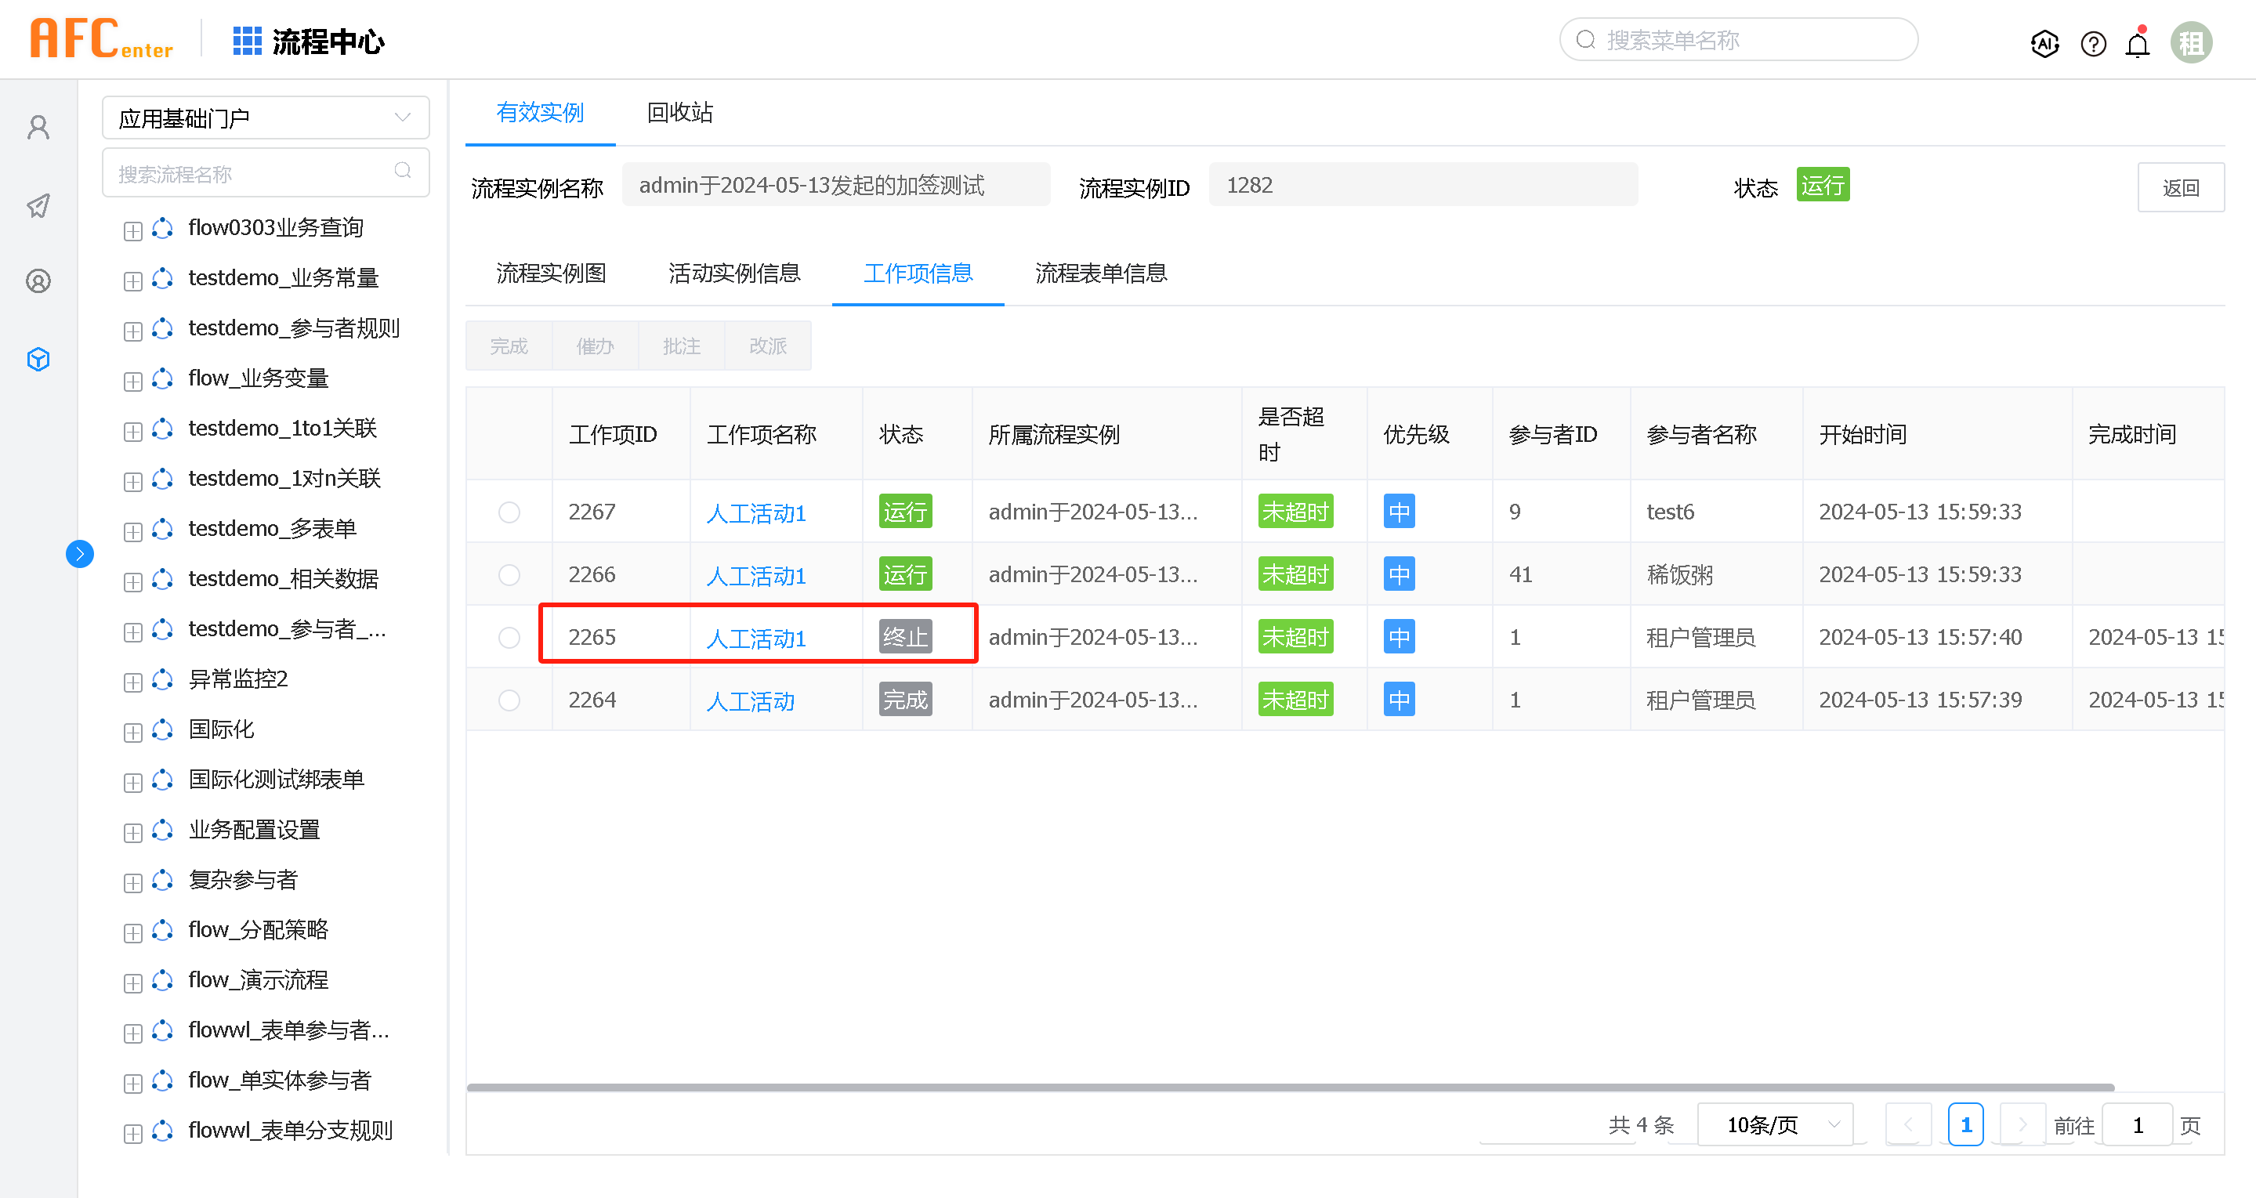Select the cube icon in left sidebar
The image size is (2256, 1198).
(x=38, y=359)
